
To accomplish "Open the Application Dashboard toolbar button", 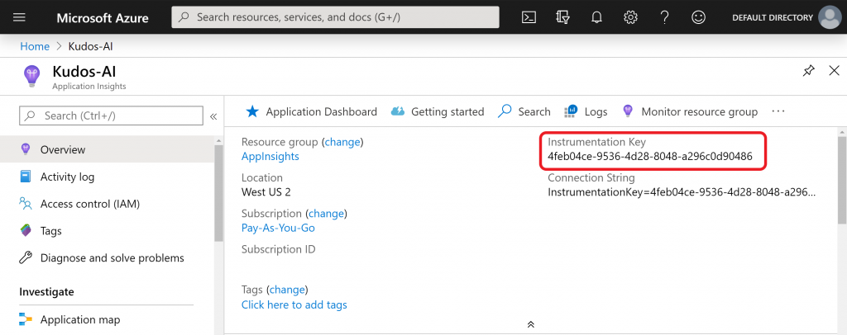I will [x=311, y=111].
